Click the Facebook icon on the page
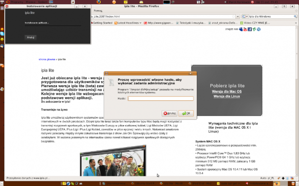 tap(250, 29)
